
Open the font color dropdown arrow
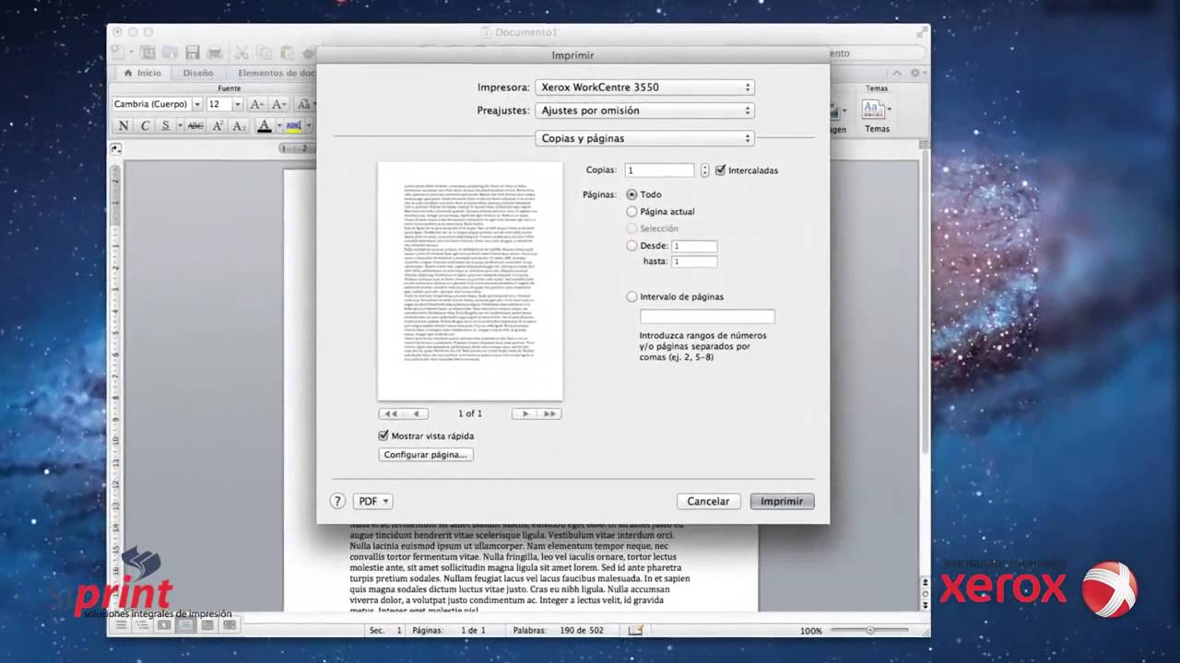coord(279,125)
